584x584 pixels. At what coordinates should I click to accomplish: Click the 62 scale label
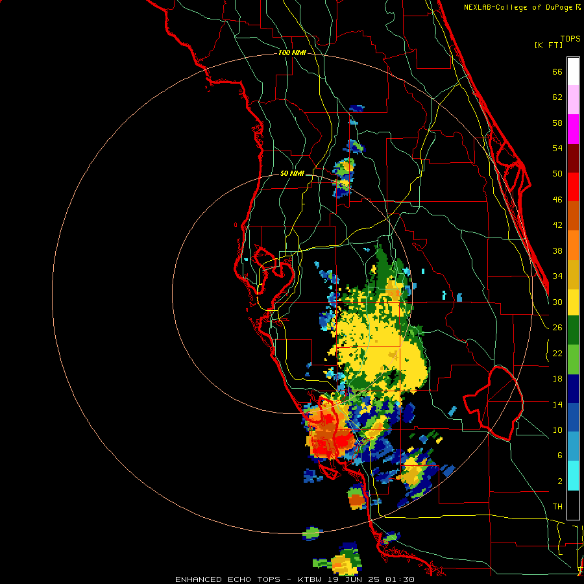[557, 97]
